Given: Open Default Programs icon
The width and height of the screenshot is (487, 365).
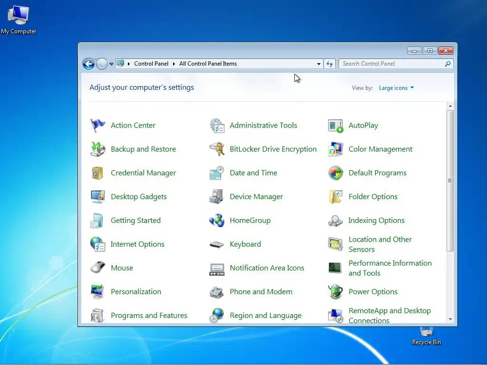Looking at the screenshot, I should (335, 173).
